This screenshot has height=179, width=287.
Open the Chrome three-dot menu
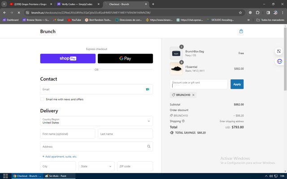tap(283, 13)
